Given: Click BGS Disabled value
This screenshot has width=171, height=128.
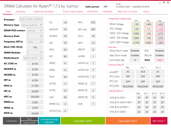Looking at the screenshot, I should click(160, 51).
